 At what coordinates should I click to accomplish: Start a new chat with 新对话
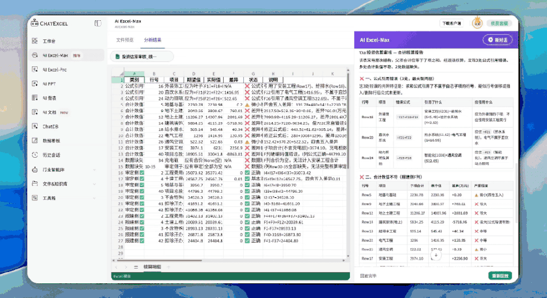[x=497, y=40]
